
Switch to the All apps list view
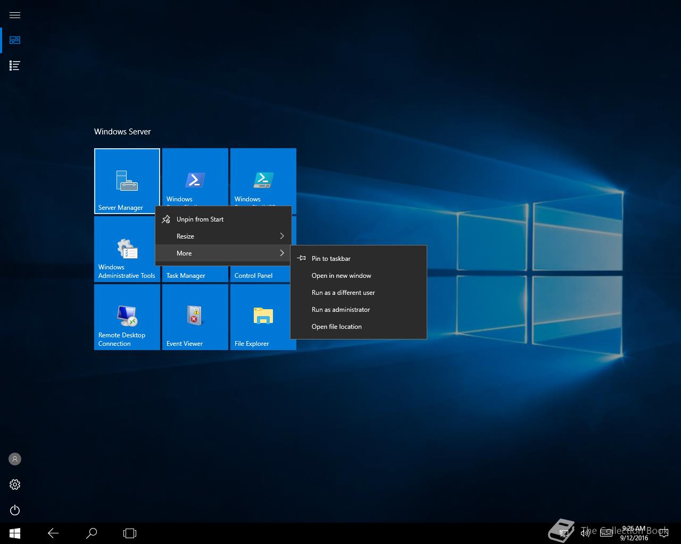(x=15, y=66)
